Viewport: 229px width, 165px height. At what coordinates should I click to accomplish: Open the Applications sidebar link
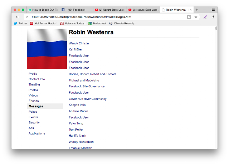[37, 134]
